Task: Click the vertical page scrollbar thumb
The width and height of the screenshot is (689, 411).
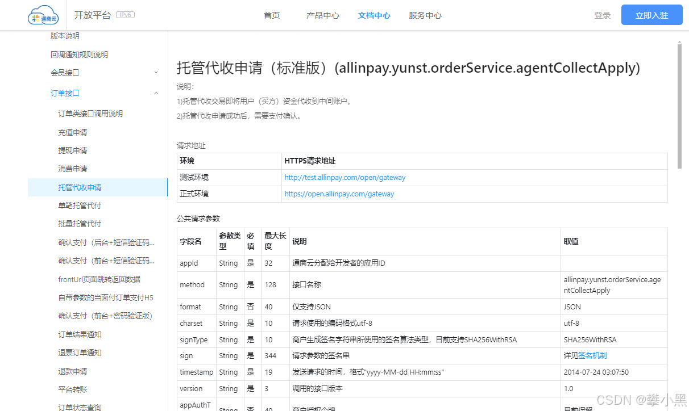Action: pyautogui.click(x=679, y=106)
